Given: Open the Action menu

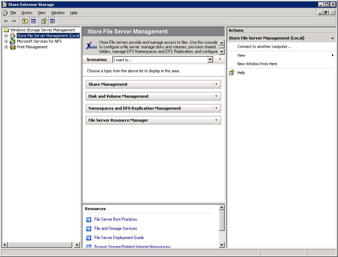Looking at the screenshot, I should [x=27, y=13].
